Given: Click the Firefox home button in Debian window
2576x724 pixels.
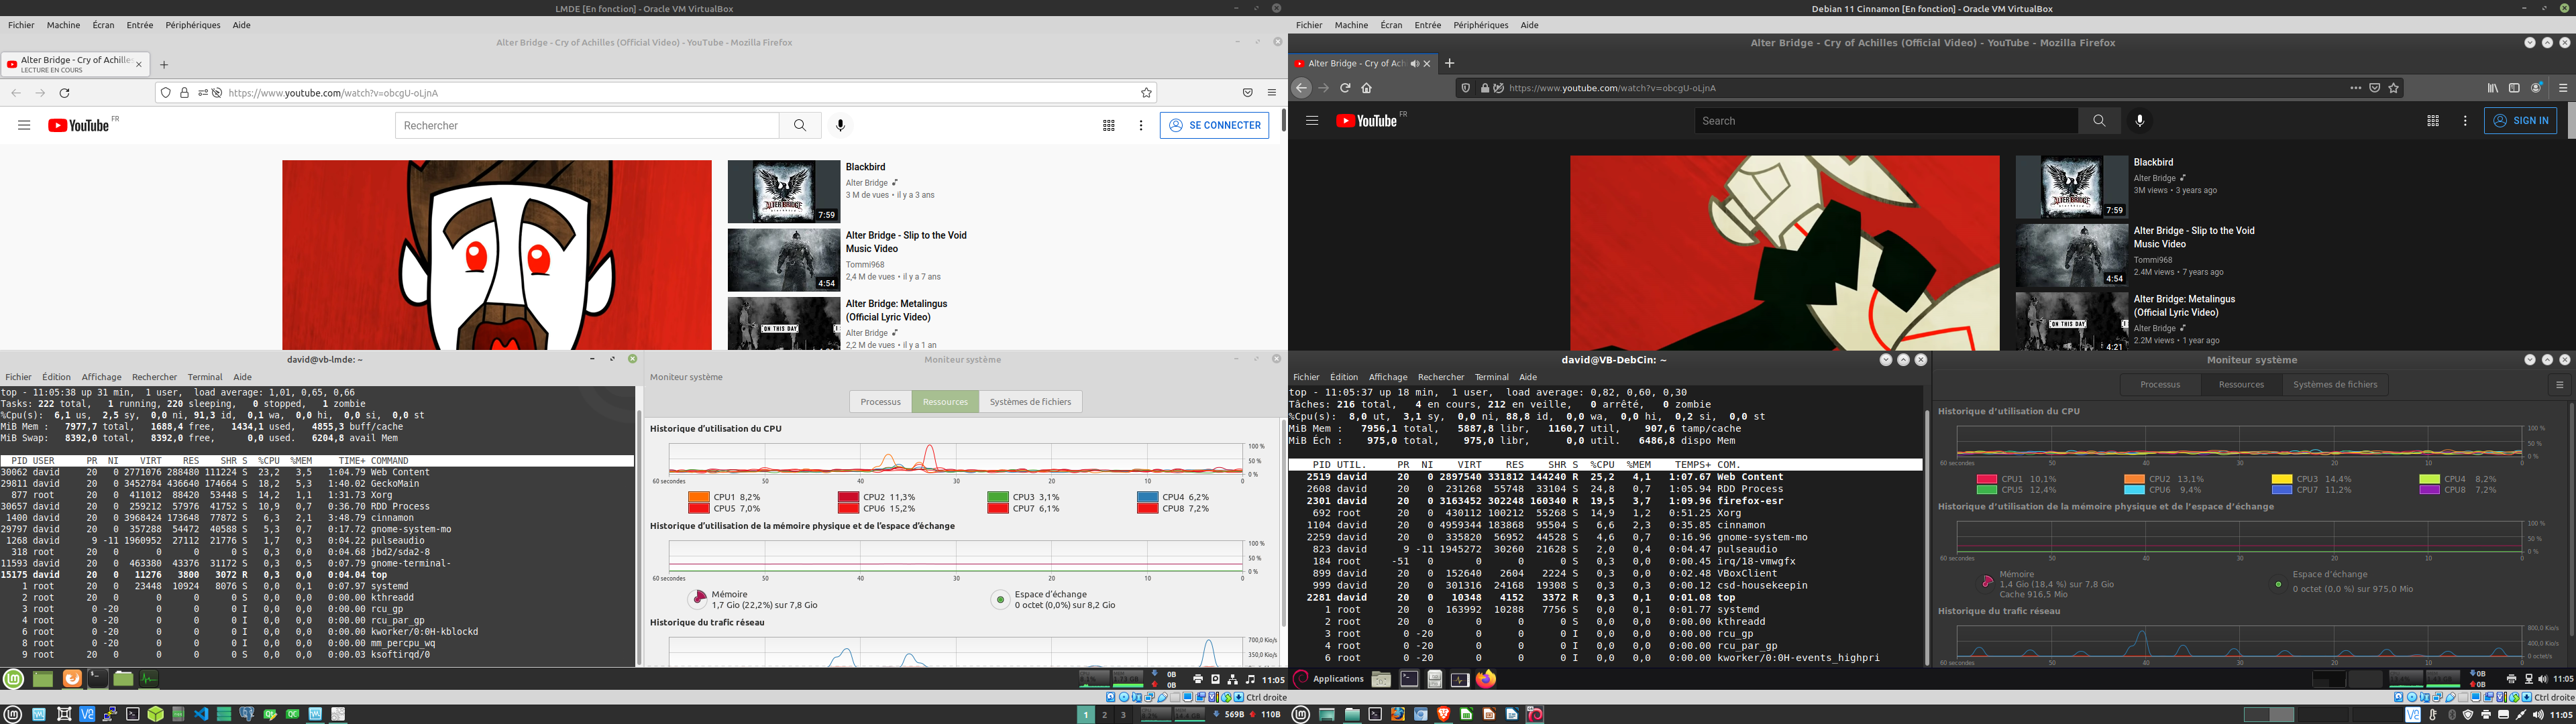Looking at the screenshot, I should [1367, 88].
